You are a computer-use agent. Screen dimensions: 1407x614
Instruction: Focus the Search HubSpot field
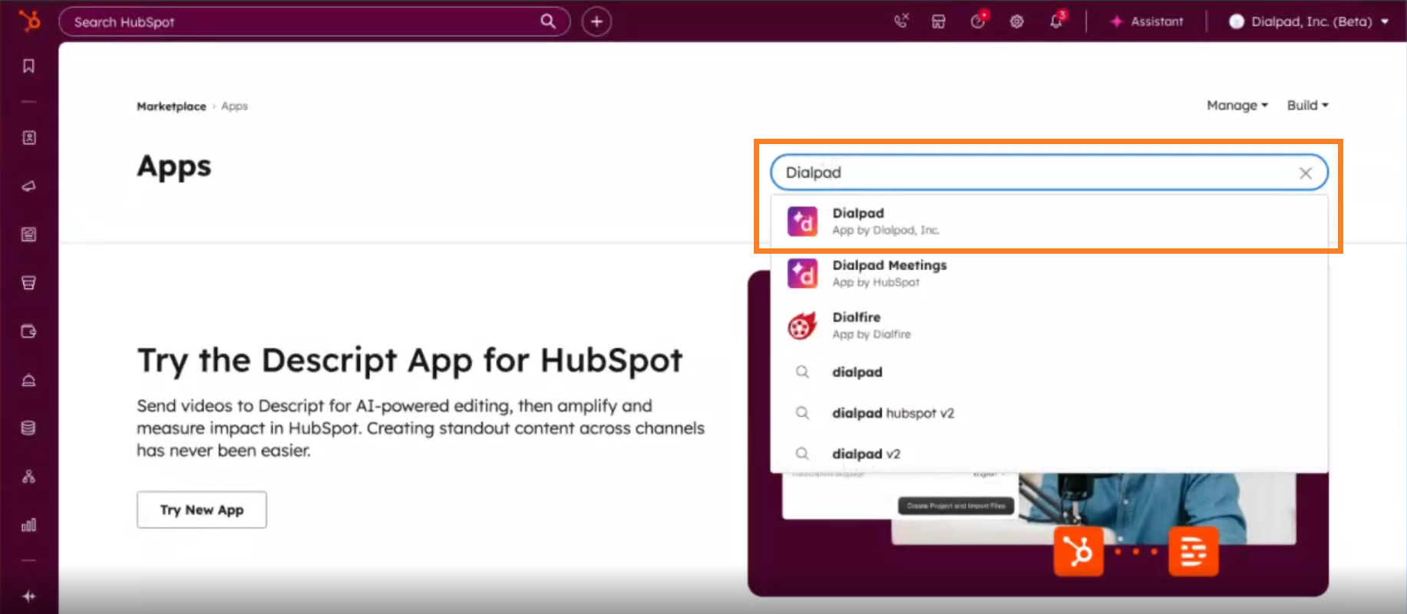[315, 21]
